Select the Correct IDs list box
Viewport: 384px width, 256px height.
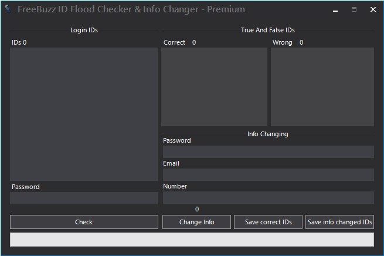214,87
